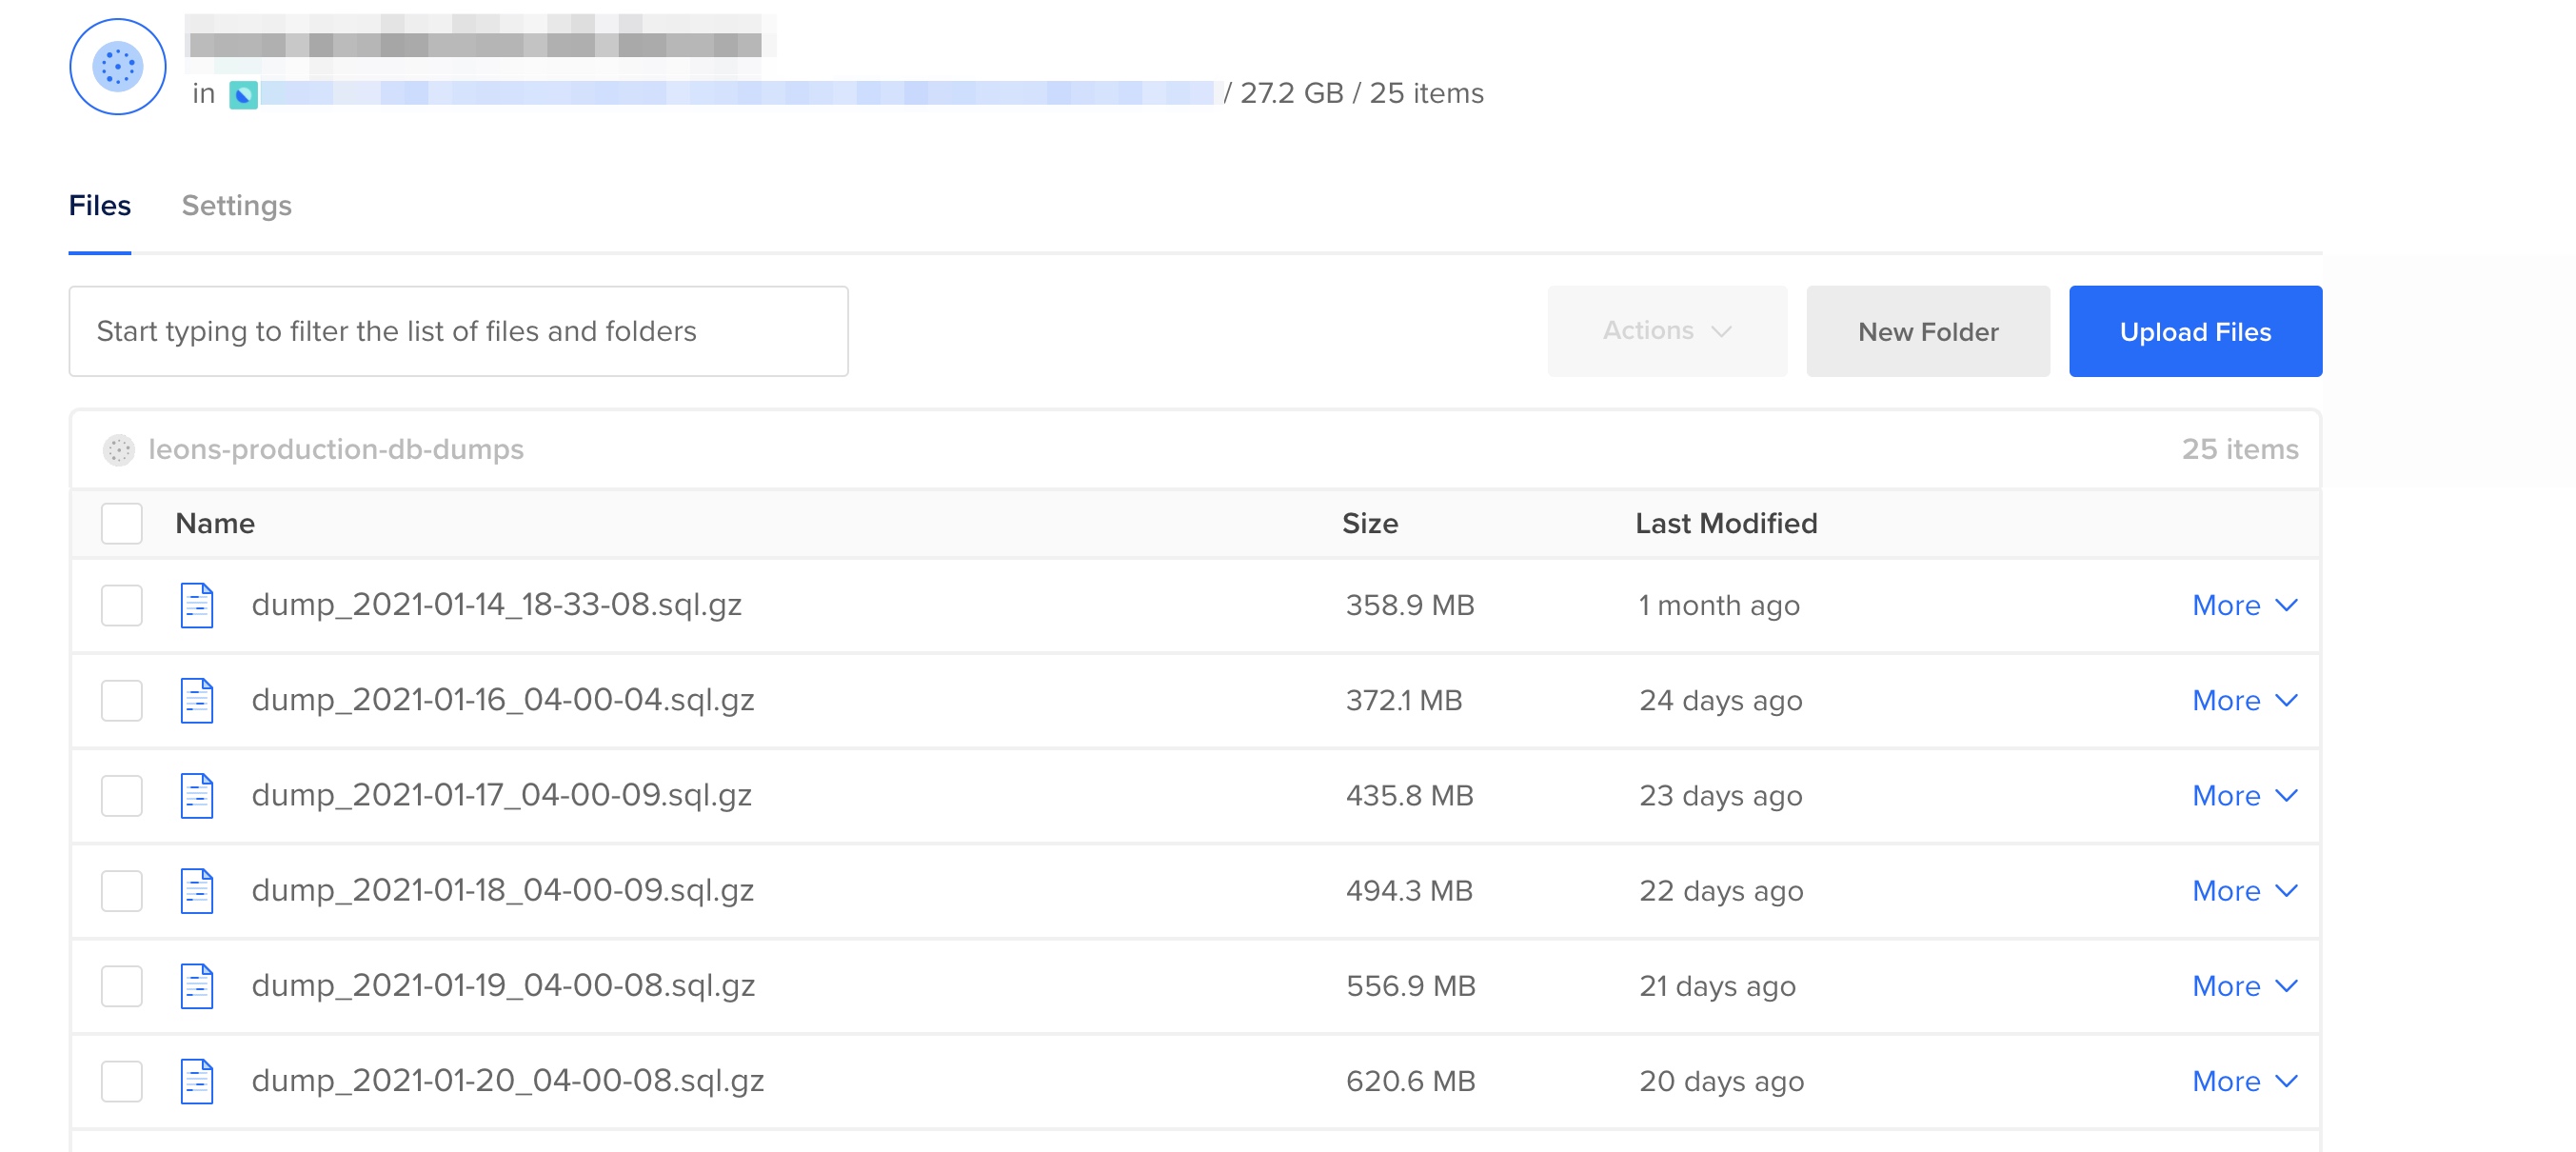Click file icon for dump_2021-01-20_04-00-08.sql.gz
The height and width of the screenshot is (1152, 2576).
click(x=197, y=1081)
